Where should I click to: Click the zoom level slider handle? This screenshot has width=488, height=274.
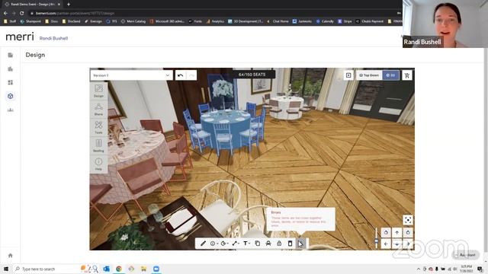(x=376, y=241)
